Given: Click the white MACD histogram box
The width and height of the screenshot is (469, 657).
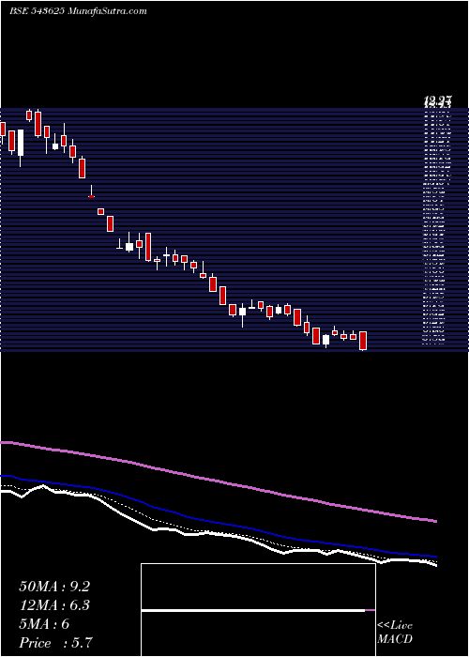Looking at the screenshot, I should pyautogui.click(x=258, y=610).
